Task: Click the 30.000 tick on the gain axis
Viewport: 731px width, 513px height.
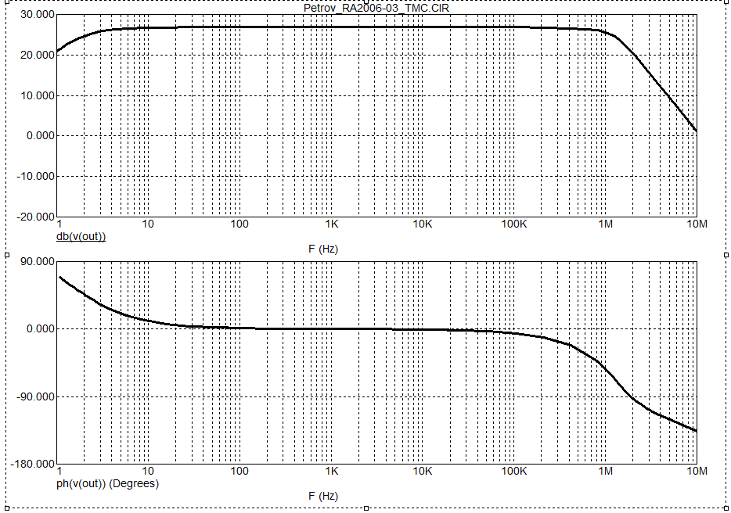Action: 38,14
